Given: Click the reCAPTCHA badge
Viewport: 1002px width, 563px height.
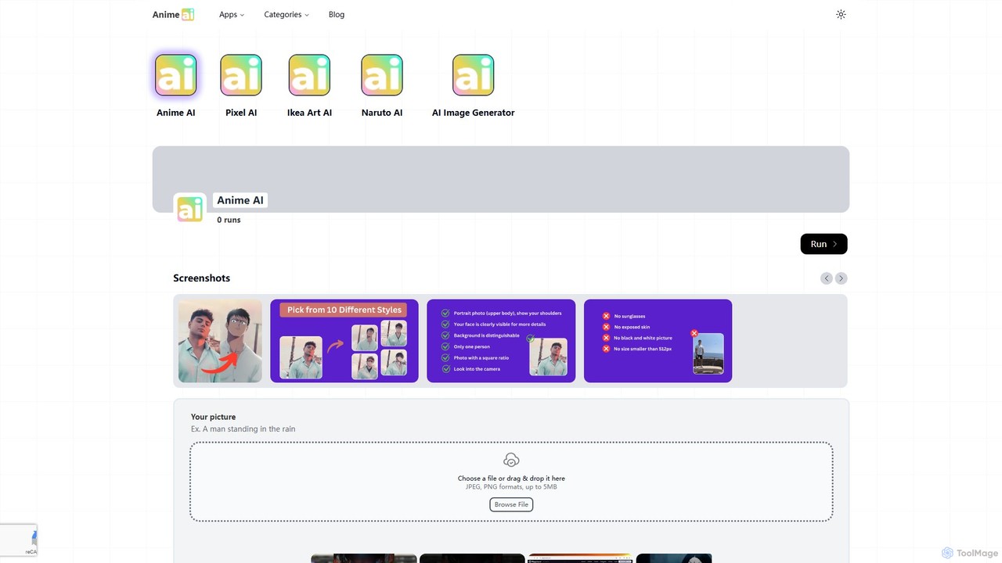Looking at the screenshot, I should [x=18, y=540].
